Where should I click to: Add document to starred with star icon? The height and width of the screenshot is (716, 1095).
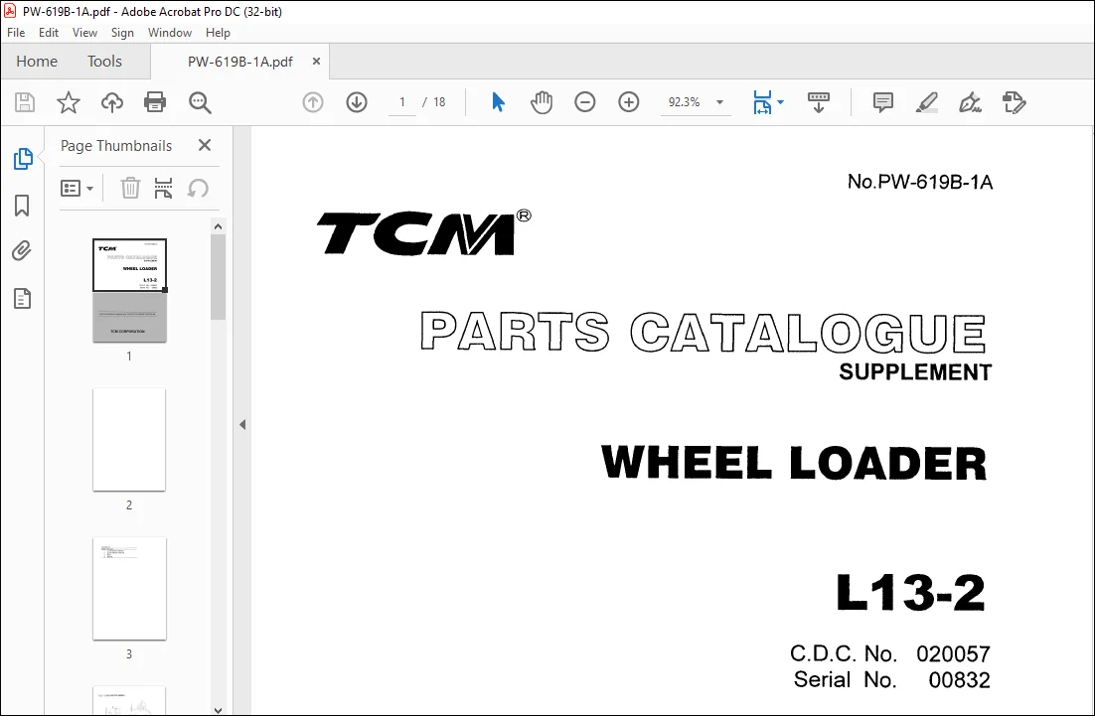(69, 102)
